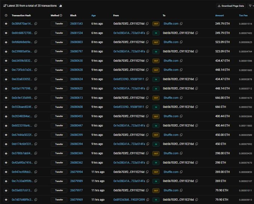Open Shuffle.com link in 666.00 ETH row
This screenshot has width=254, height=204.
[171, 98]
